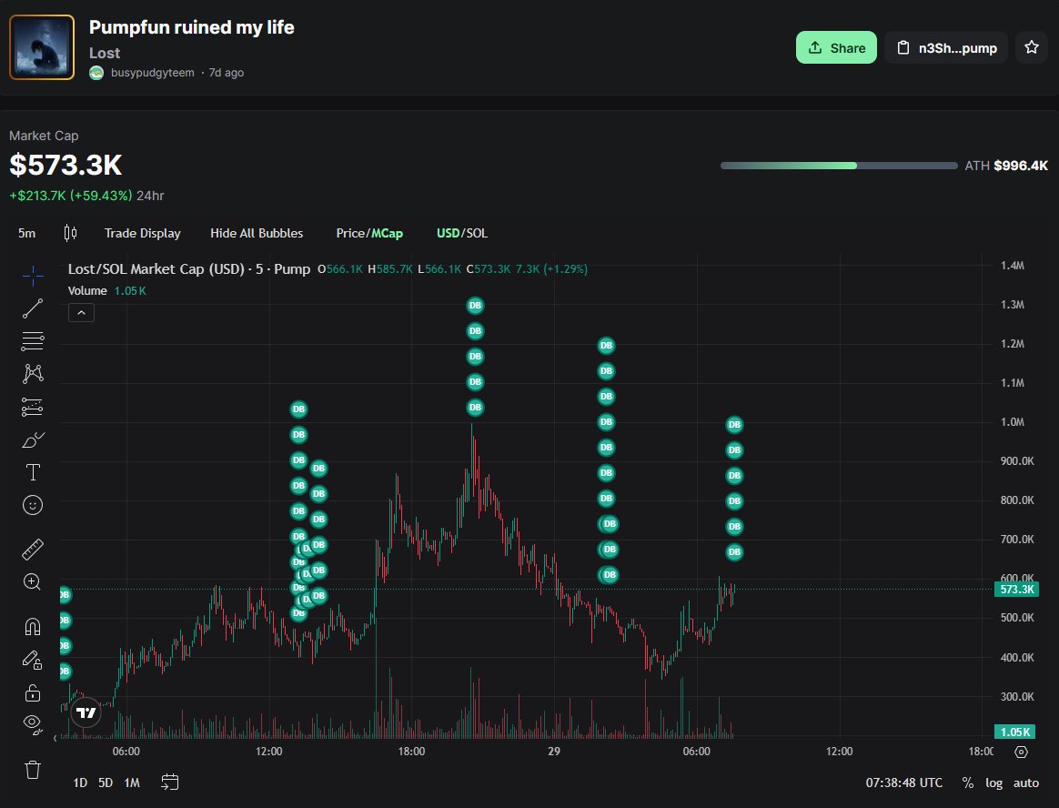The height and width of the screenshot is (808, 1059).
Task: Click the $573.3K market cap value
Action: click(66, 165)
